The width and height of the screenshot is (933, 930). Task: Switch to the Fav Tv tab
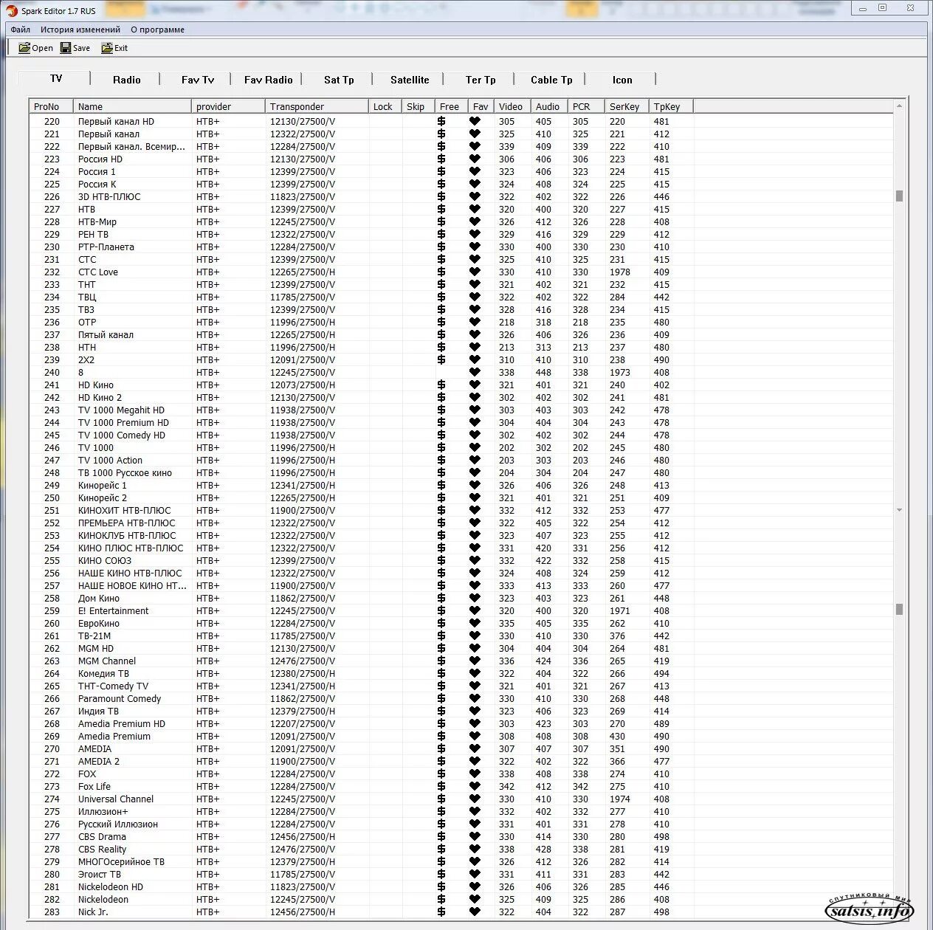coord(197,80)
